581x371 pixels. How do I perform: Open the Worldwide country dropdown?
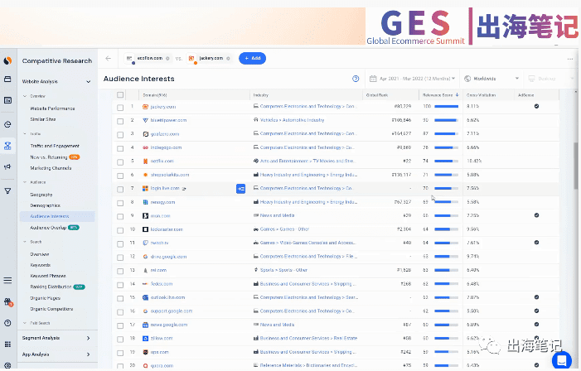(x=491, y=79)
